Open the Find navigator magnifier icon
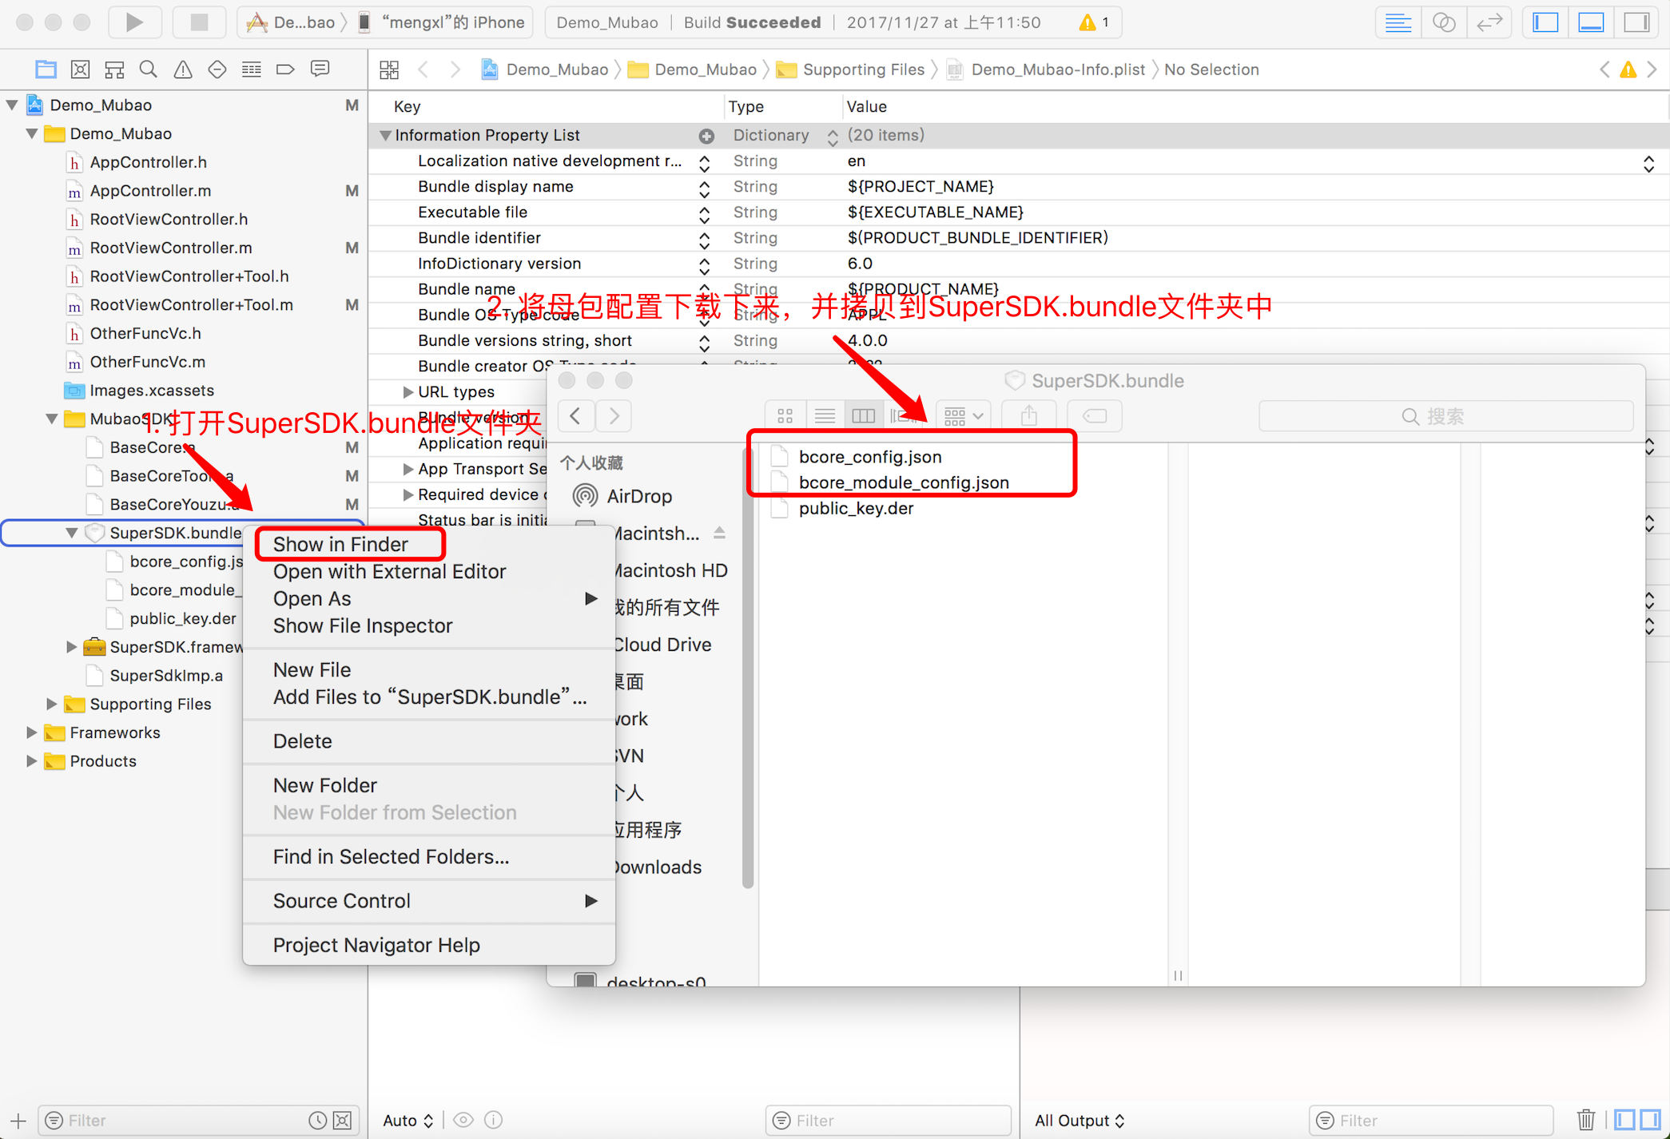This screenshot has width=1670, height=1139. pyautogui.click(x=149, y=69)
